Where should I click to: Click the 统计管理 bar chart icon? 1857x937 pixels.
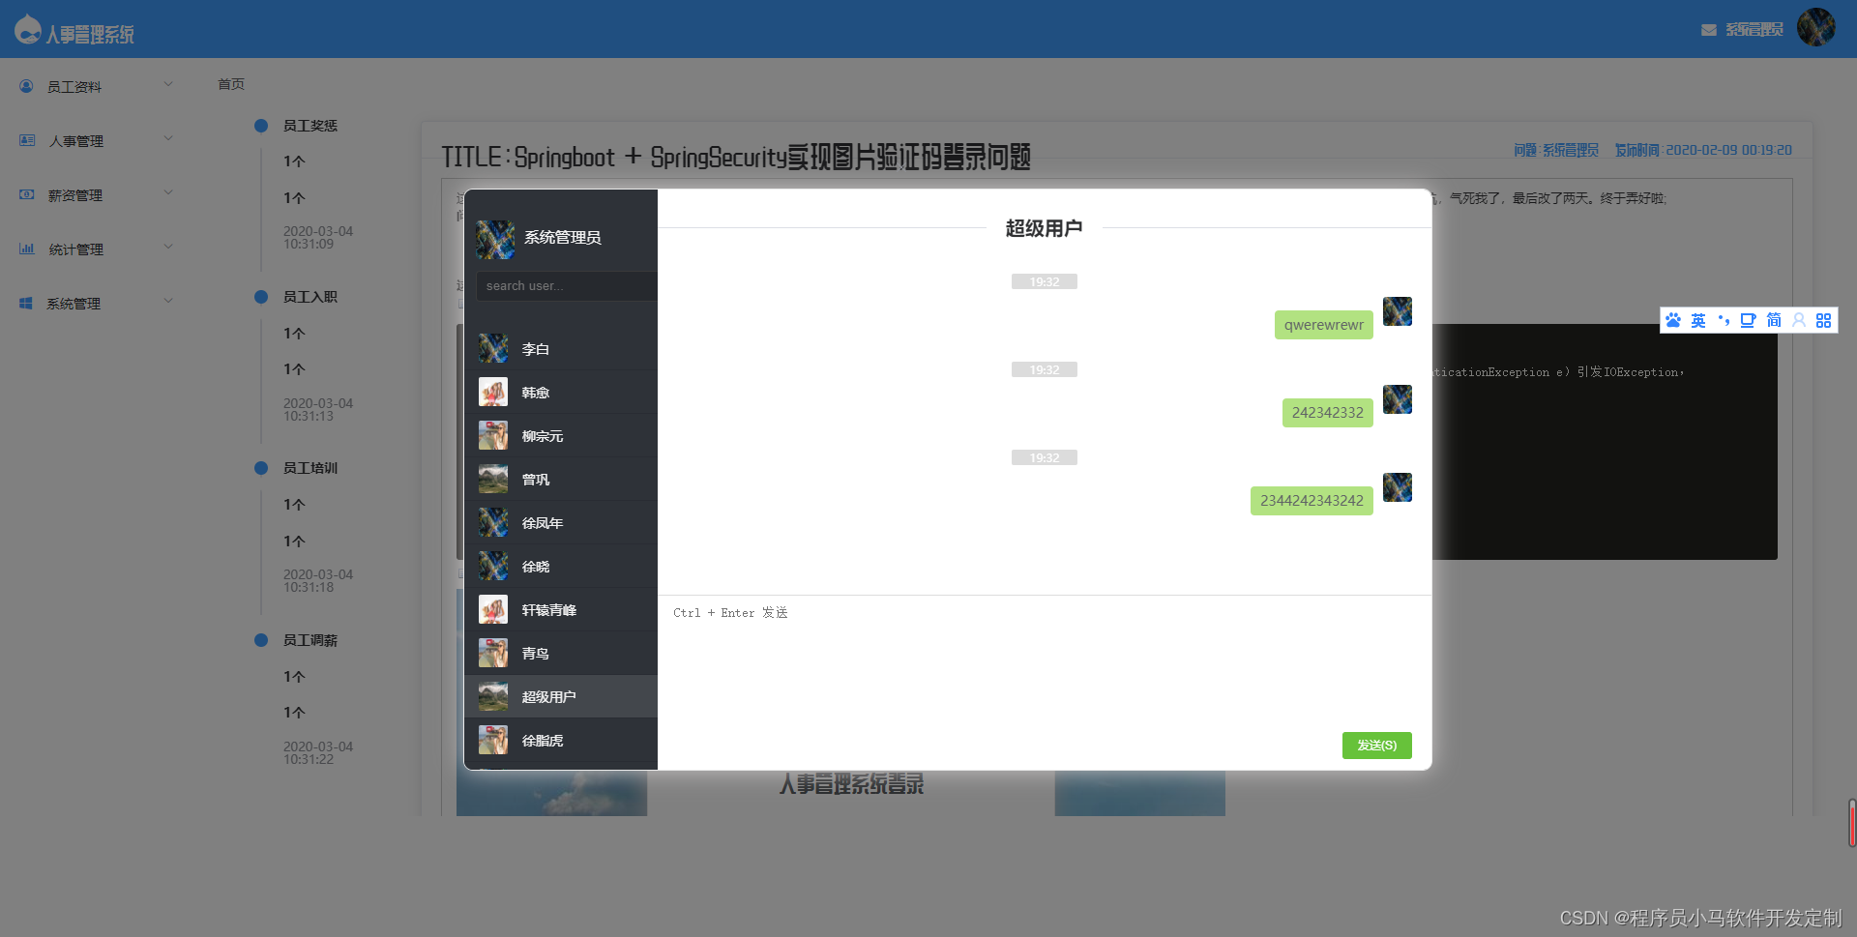point(25,249)
